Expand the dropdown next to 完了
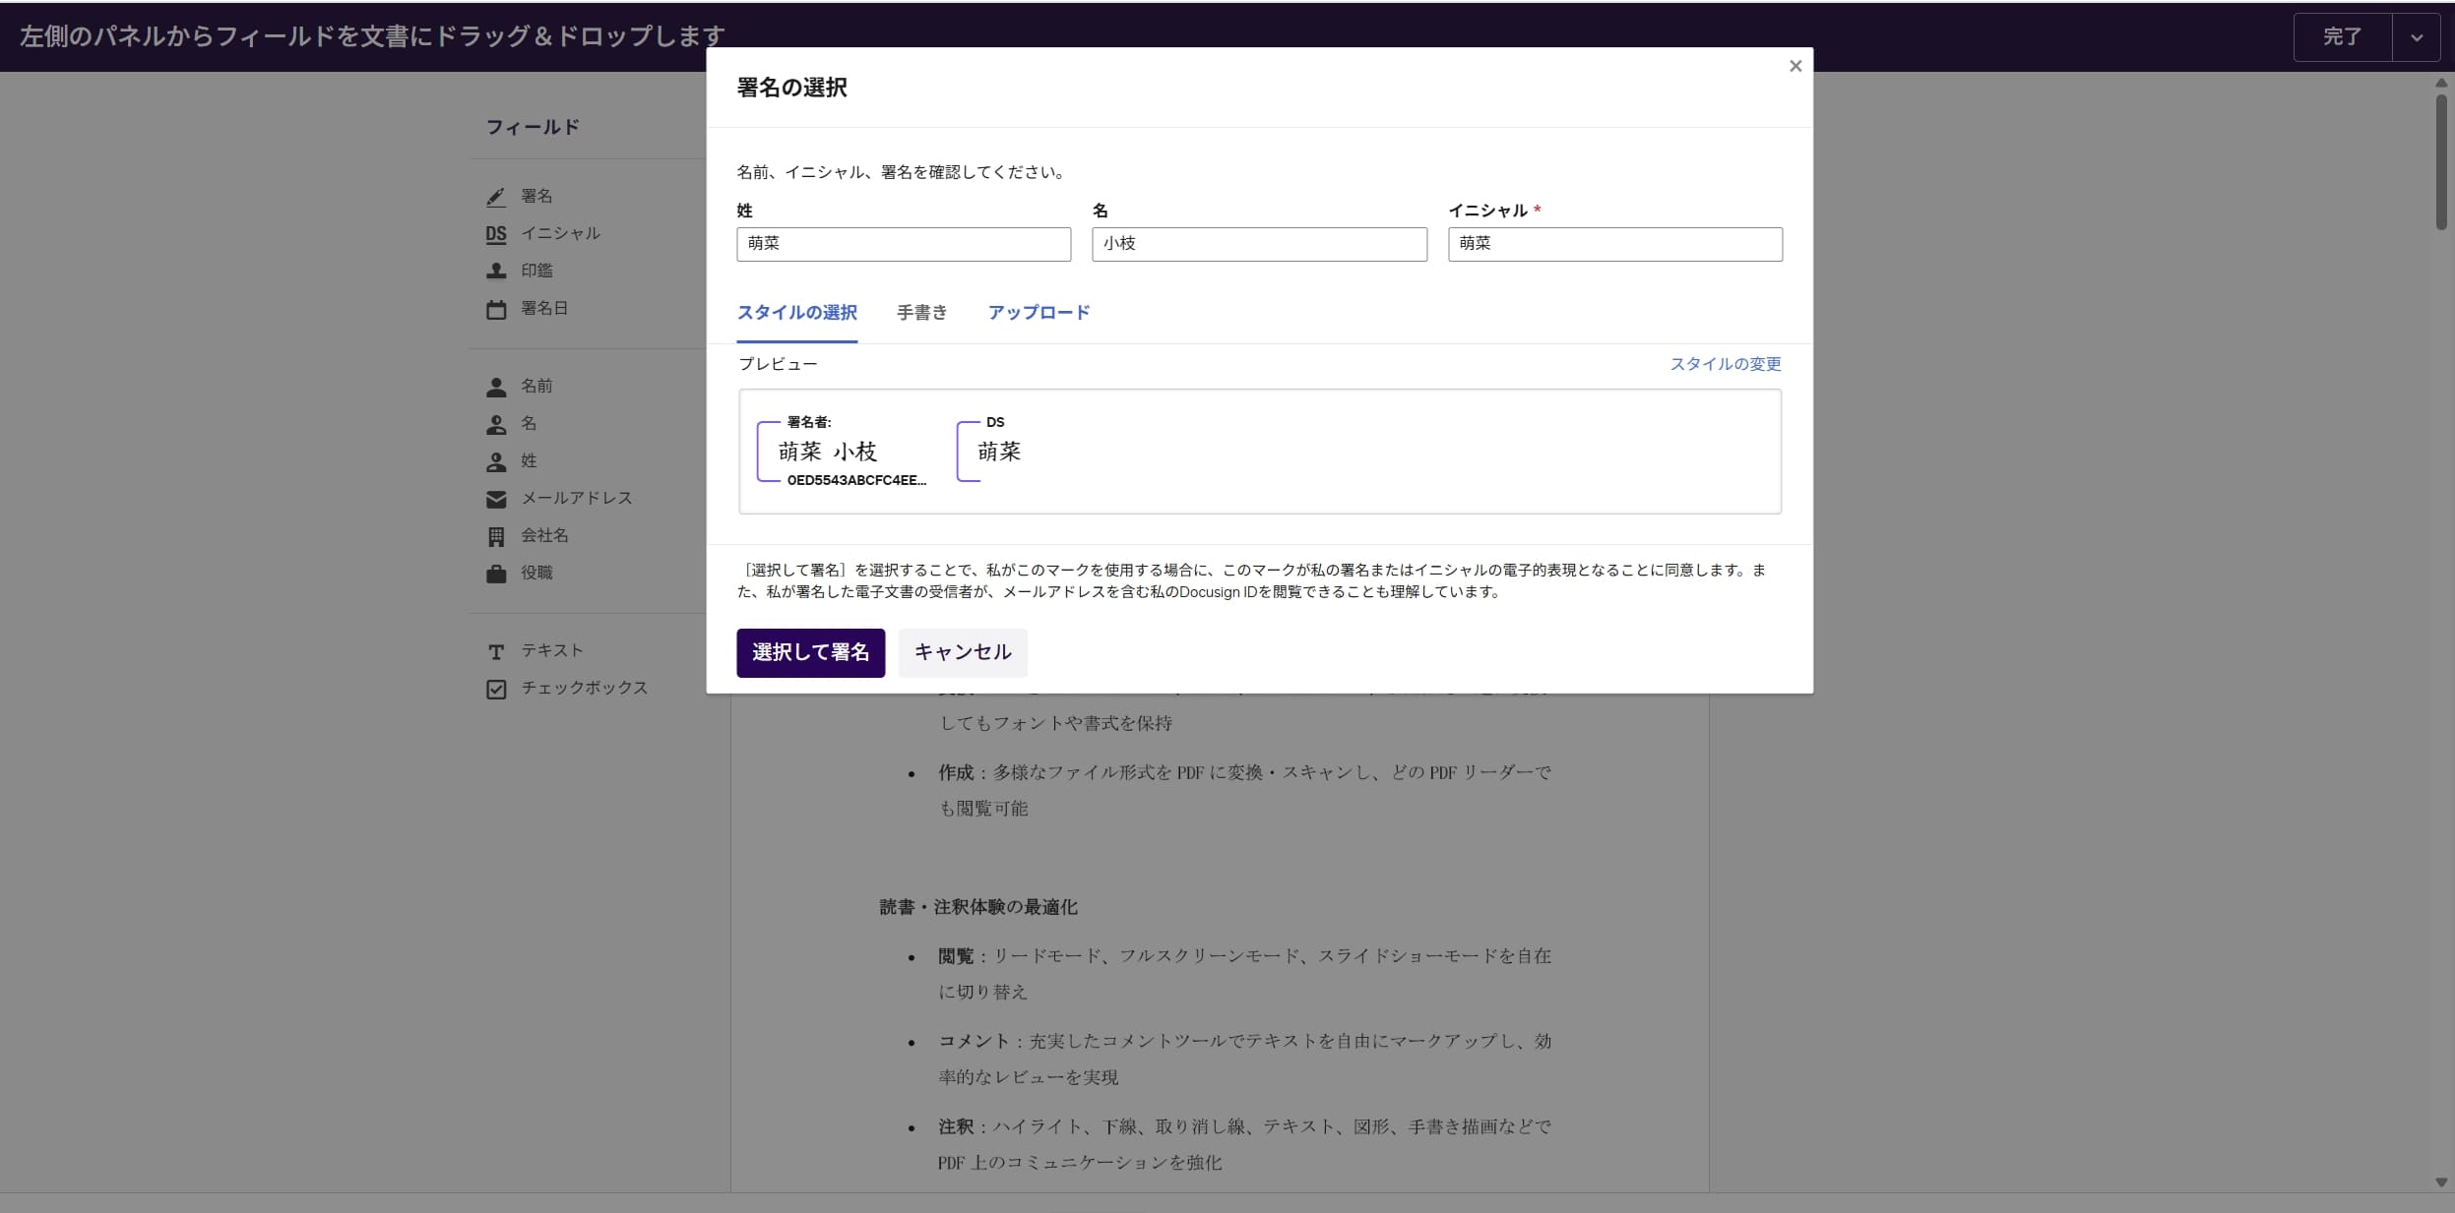Viewport: 2455px width, 1213px height. (x=2417, y=35)
